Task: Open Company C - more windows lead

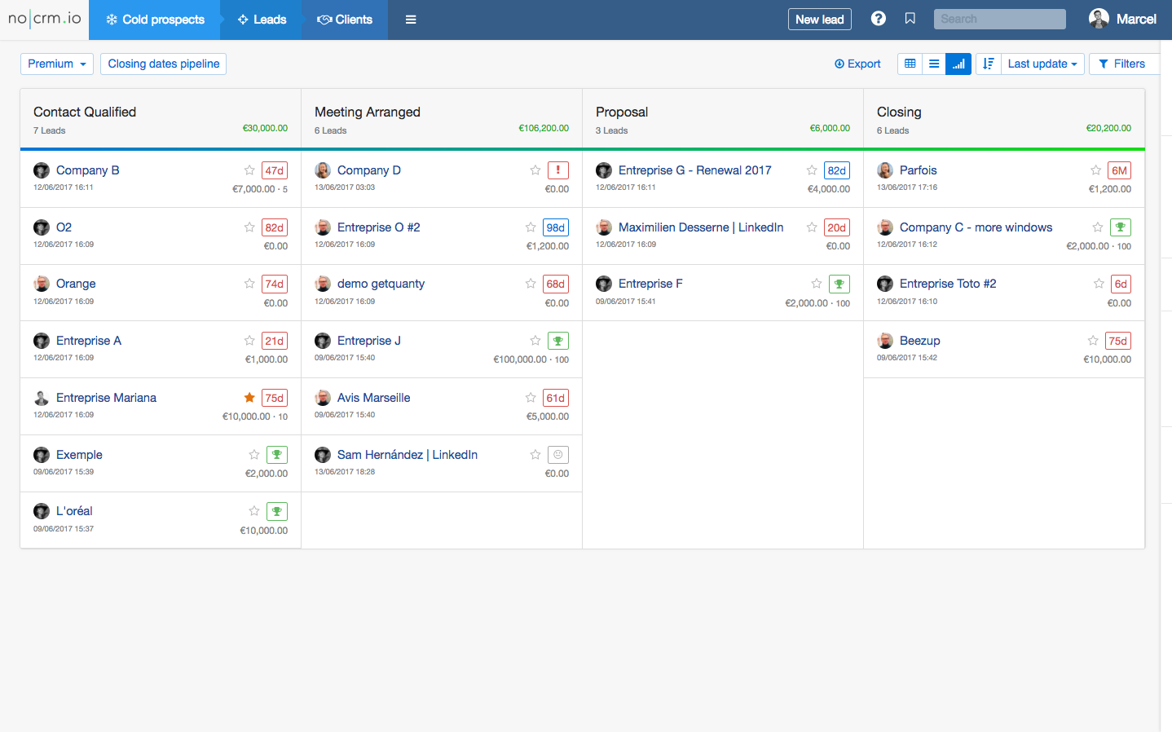Action: (x=976, y=227)
